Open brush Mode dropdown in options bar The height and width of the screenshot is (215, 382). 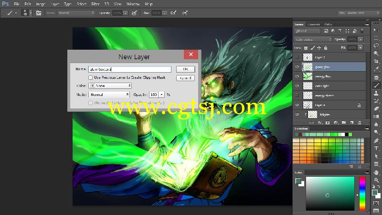point(76,13)
